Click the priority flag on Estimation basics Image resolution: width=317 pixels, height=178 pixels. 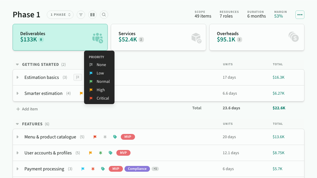pyautogui.click(x=78, y=77)
